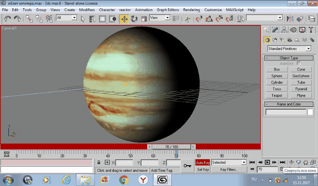Open the Mirror Selected Objects tool
The height and width of the screenshot is (186, 318).
click(290, 18)
